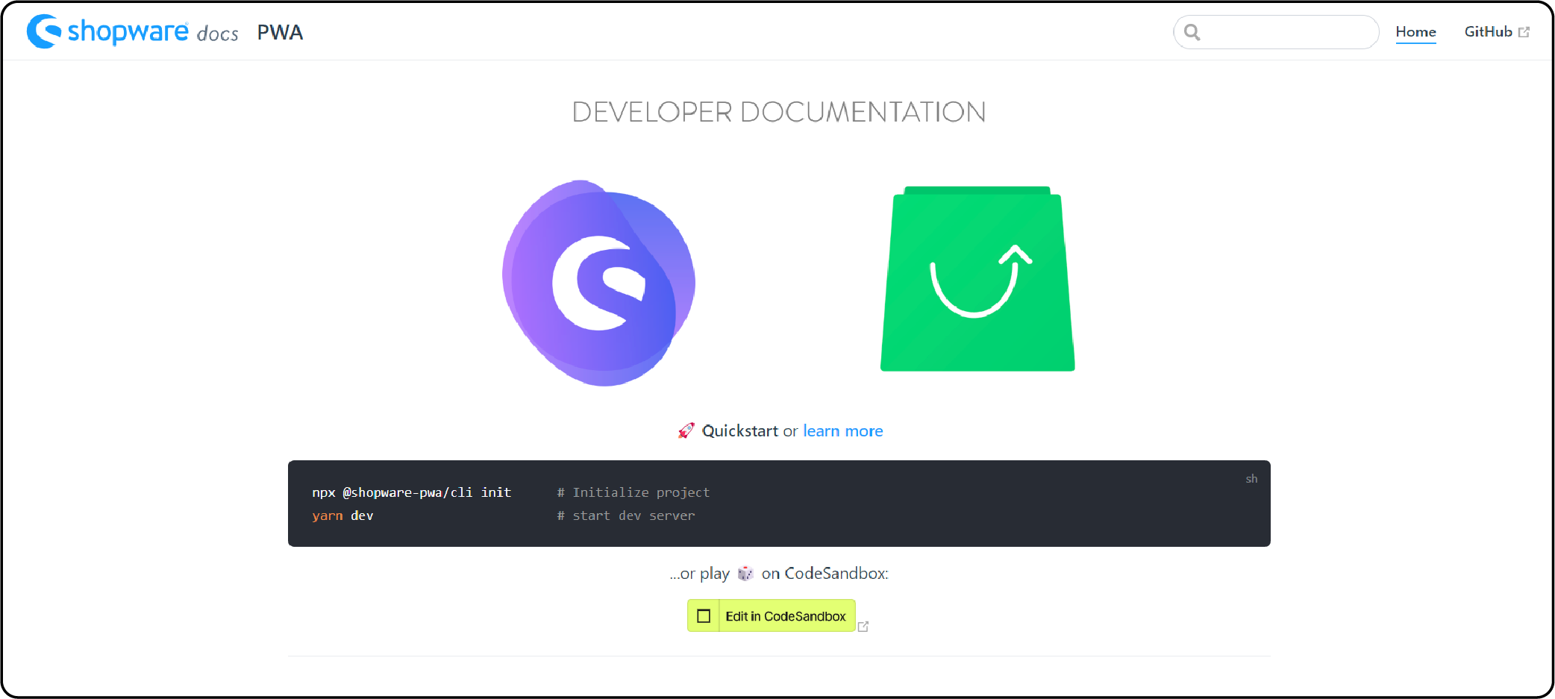The image size is (1555, 699).
Task: Open the learn more link
Action: coord(842,430)
